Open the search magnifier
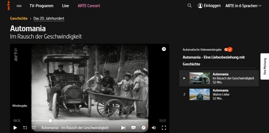 (x=189, y=6)
